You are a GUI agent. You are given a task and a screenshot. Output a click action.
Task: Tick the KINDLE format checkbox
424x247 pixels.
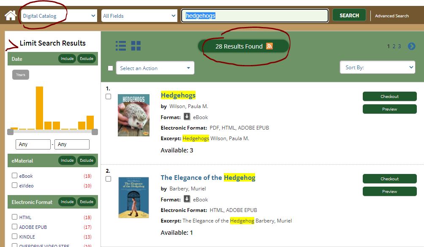click(x=15, y=236)
